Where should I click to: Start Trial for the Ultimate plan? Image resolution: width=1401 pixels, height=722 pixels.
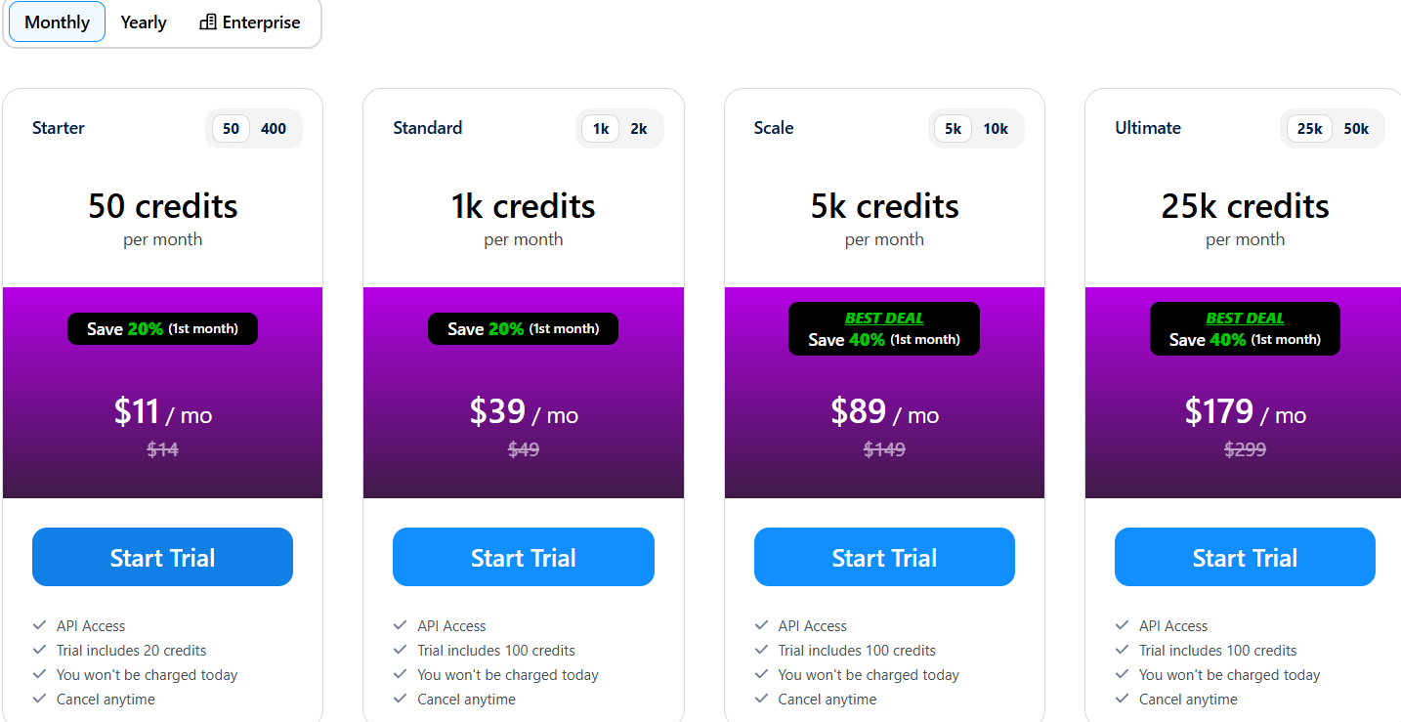tap(1245, 557)
